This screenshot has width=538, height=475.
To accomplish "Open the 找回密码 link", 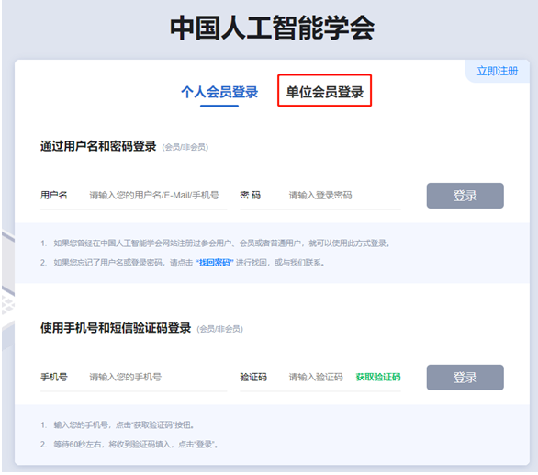I will click(x=215, y=263).
